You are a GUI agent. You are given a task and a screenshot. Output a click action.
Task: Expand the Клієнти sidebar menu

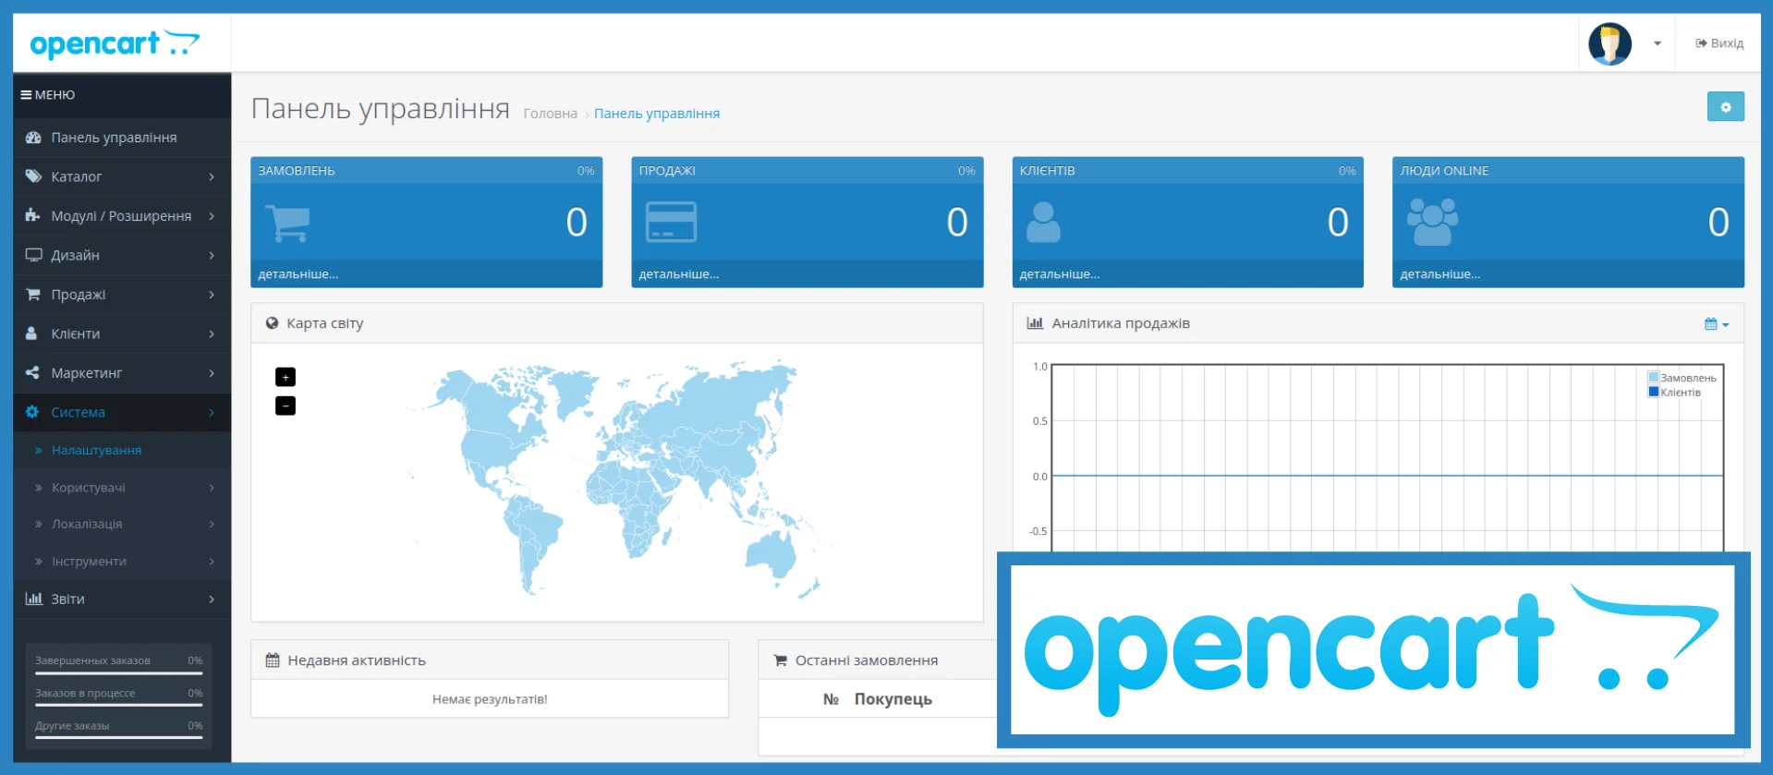122,333
